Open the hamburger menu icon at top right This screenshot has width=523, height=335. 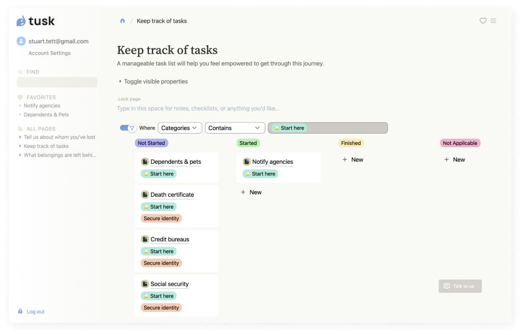point(493,21)
